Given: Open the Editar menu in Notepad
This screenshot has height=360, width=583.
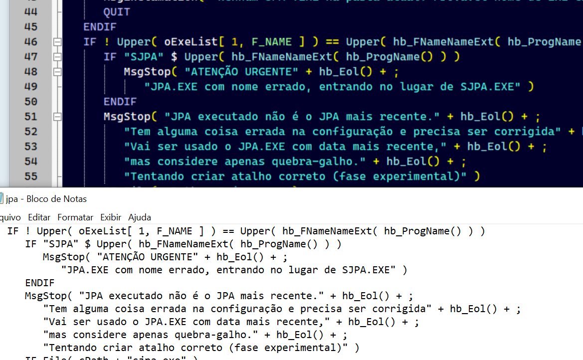Looking at the screenshot, I should click(39, 217).
